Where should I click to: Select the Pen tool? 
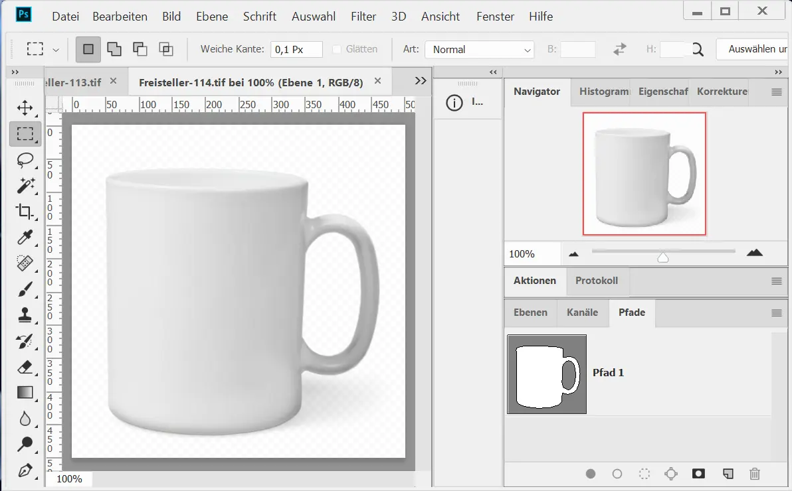25,470
